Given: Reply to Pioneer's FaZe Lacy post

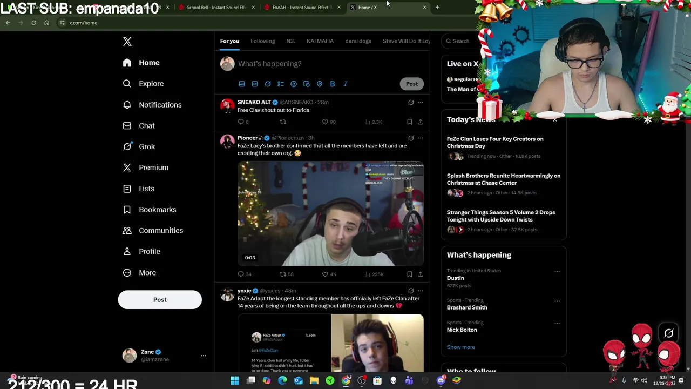Looking at the screenshot, I should point(244,274).
